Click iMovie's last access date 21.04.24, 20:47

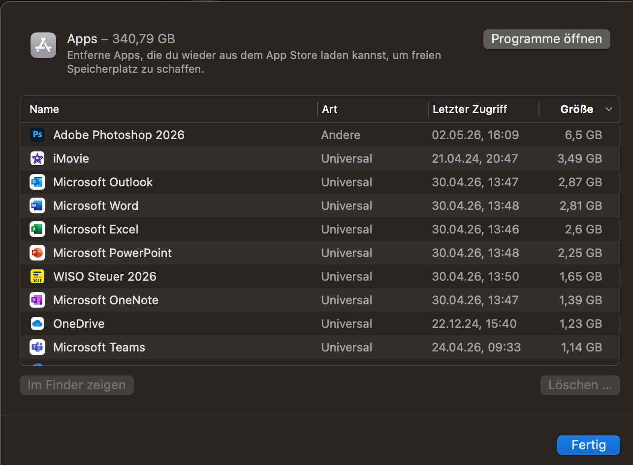pos(475,158)
